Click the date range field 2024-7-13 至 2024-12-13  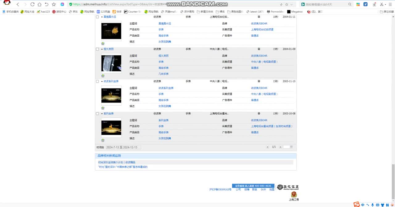pyautogui.click(x=123, y=147)
